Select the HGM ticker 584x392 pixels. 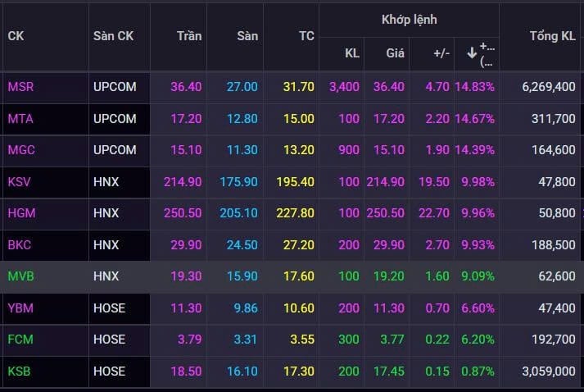click(x=22, y=213)
